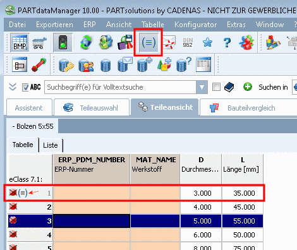Screen dimensions: 297x250
Task: Click the technical drawing dimension icon
Action: (x=20, y=64)
